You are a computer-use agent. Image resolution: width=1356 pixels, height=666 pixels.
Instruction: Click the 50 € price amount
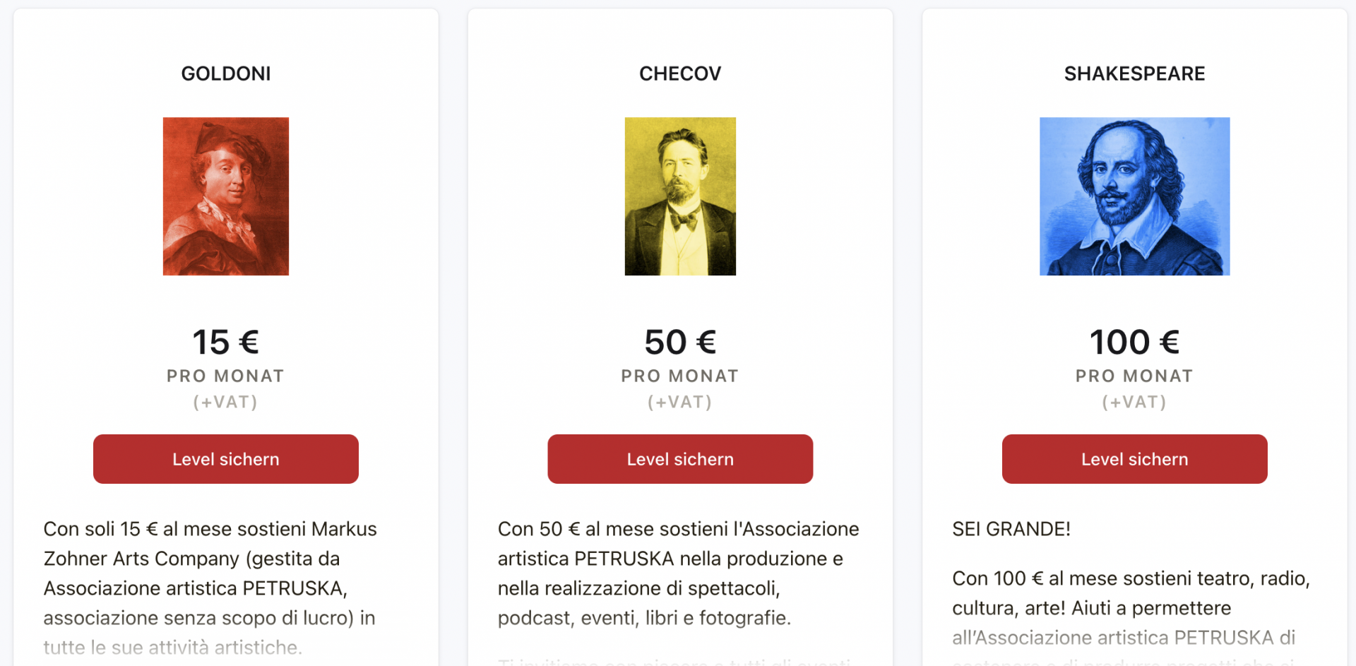point(680,343)
